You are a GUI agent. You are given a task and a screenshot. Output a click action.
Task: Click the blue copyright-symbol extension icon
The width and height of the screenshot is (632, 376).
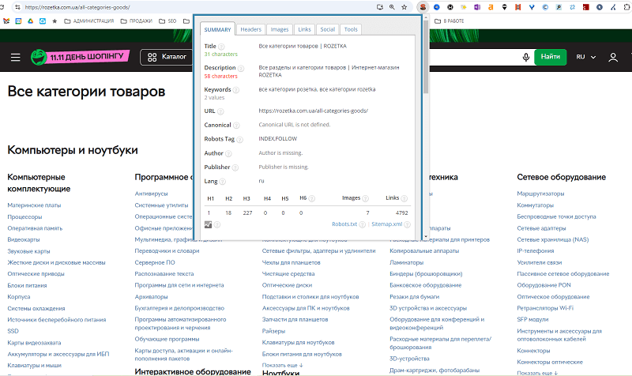coord(545,7)
